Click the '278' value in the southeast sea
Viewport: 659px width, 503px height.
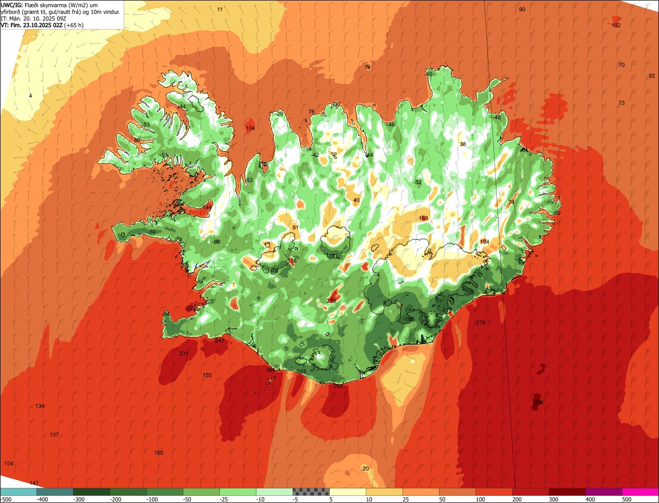tap(481, 322)
